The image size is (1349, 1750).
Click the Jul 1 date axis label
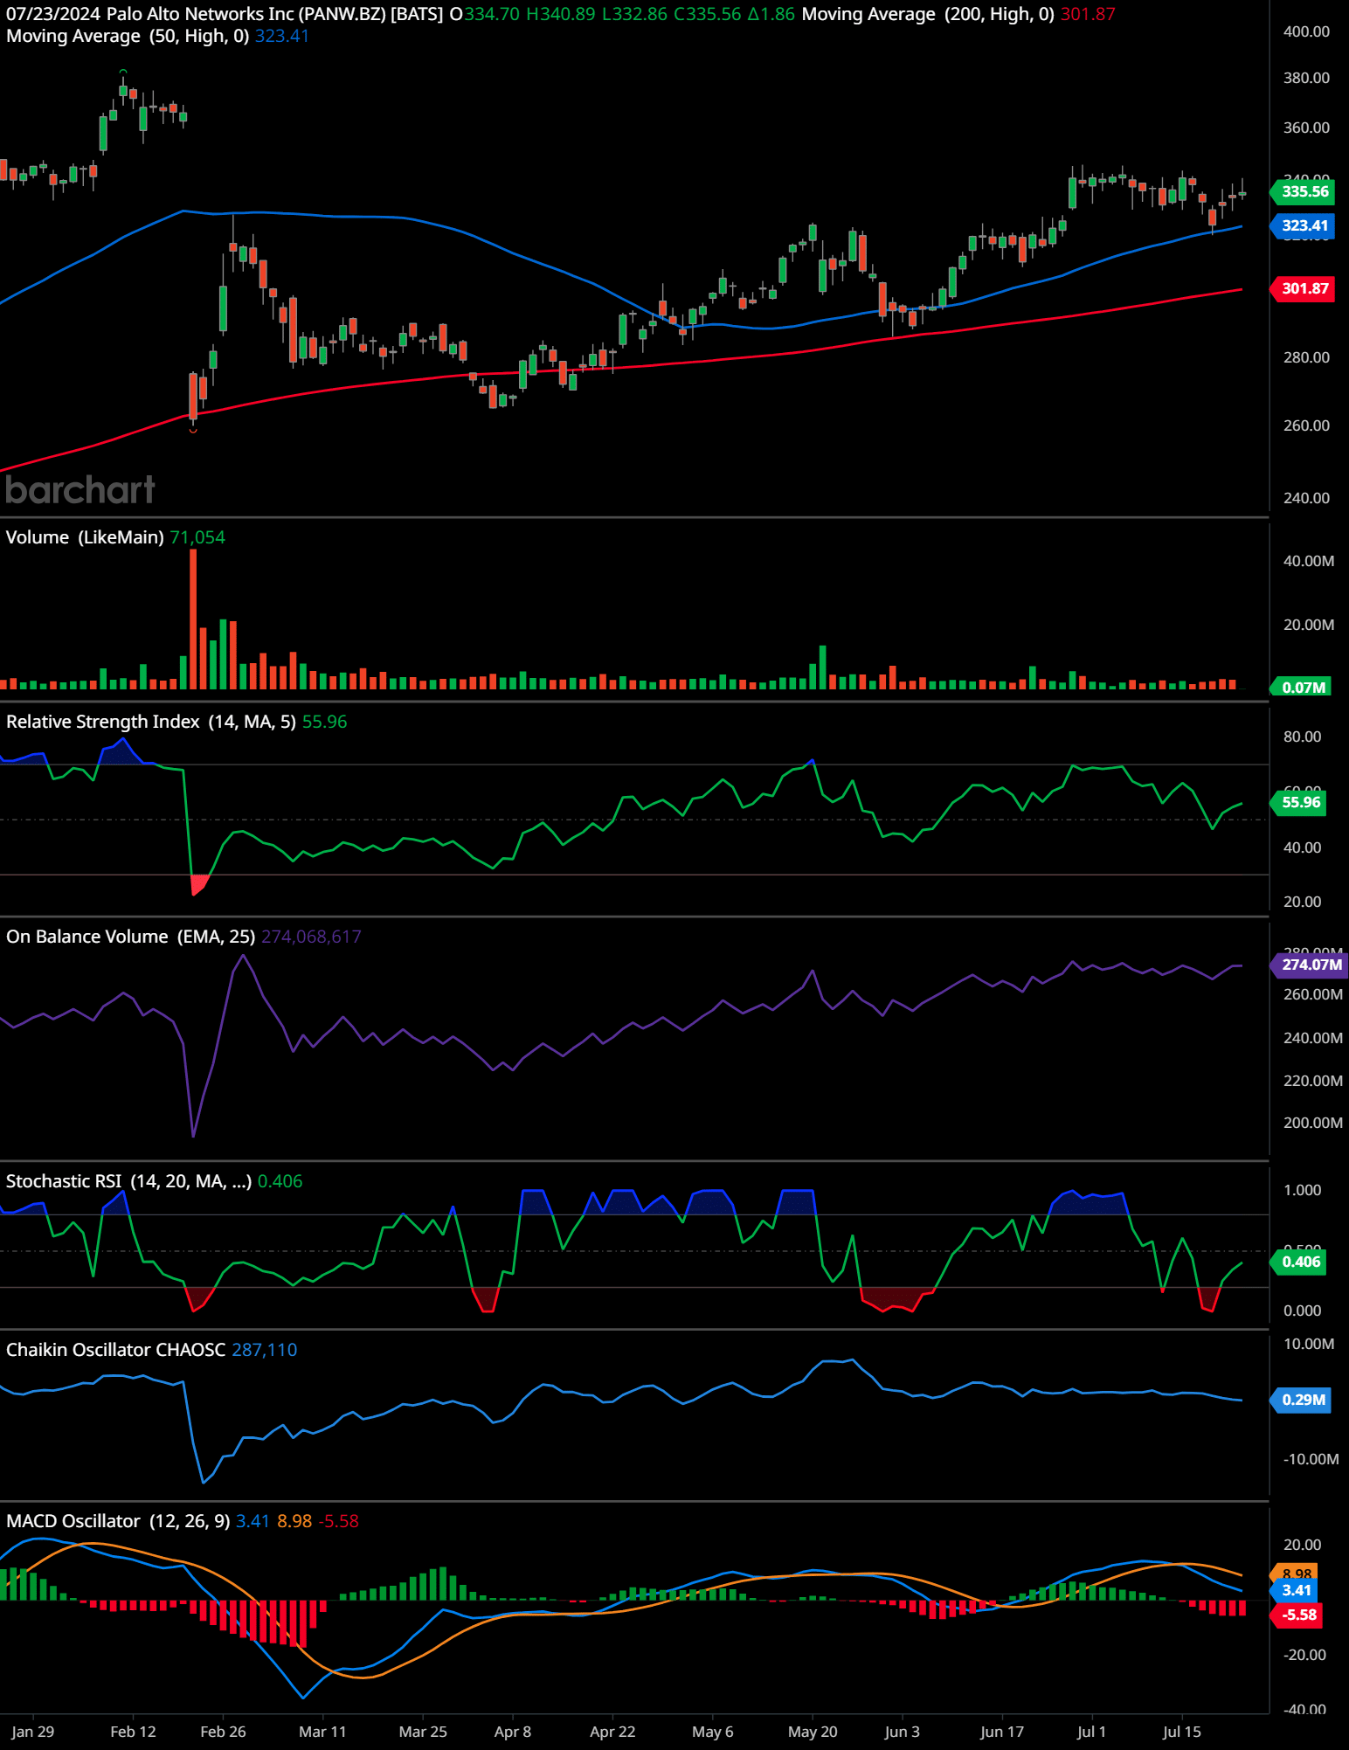pos(1091,1732)
